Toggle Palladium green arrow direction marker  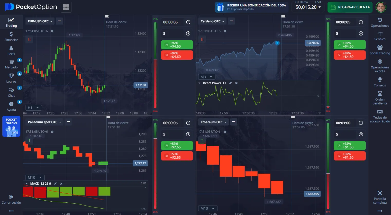tap(29, 140)
